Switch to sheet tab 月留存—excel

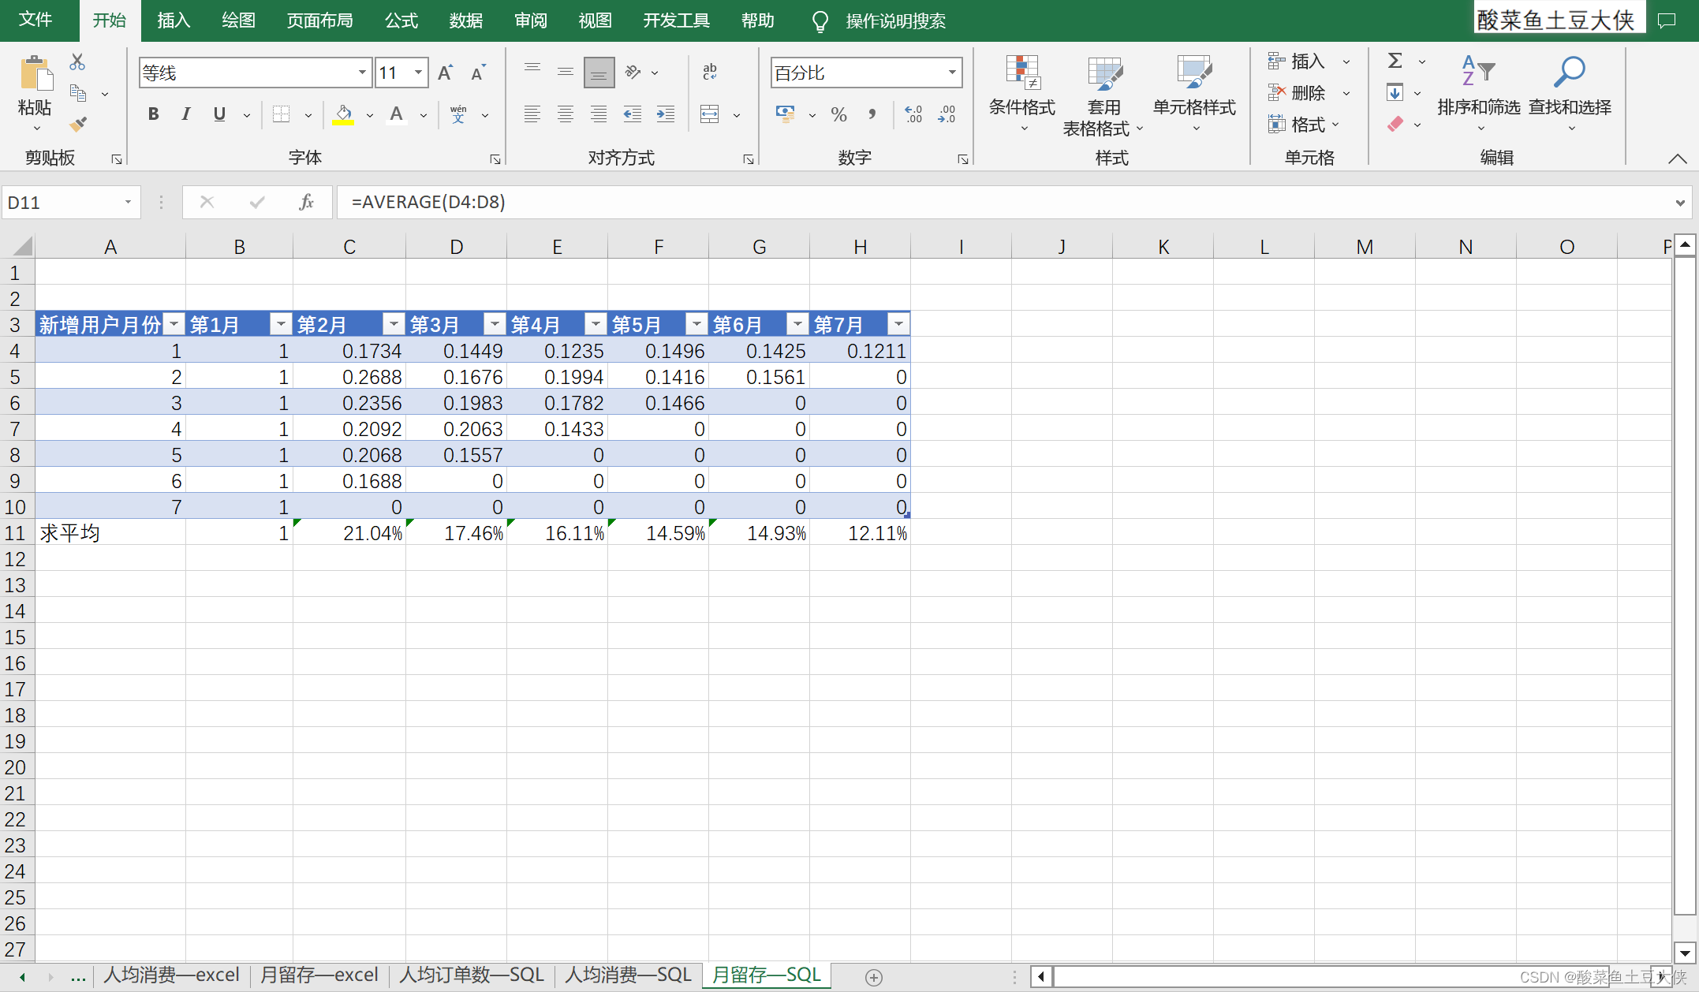(319, 975)
